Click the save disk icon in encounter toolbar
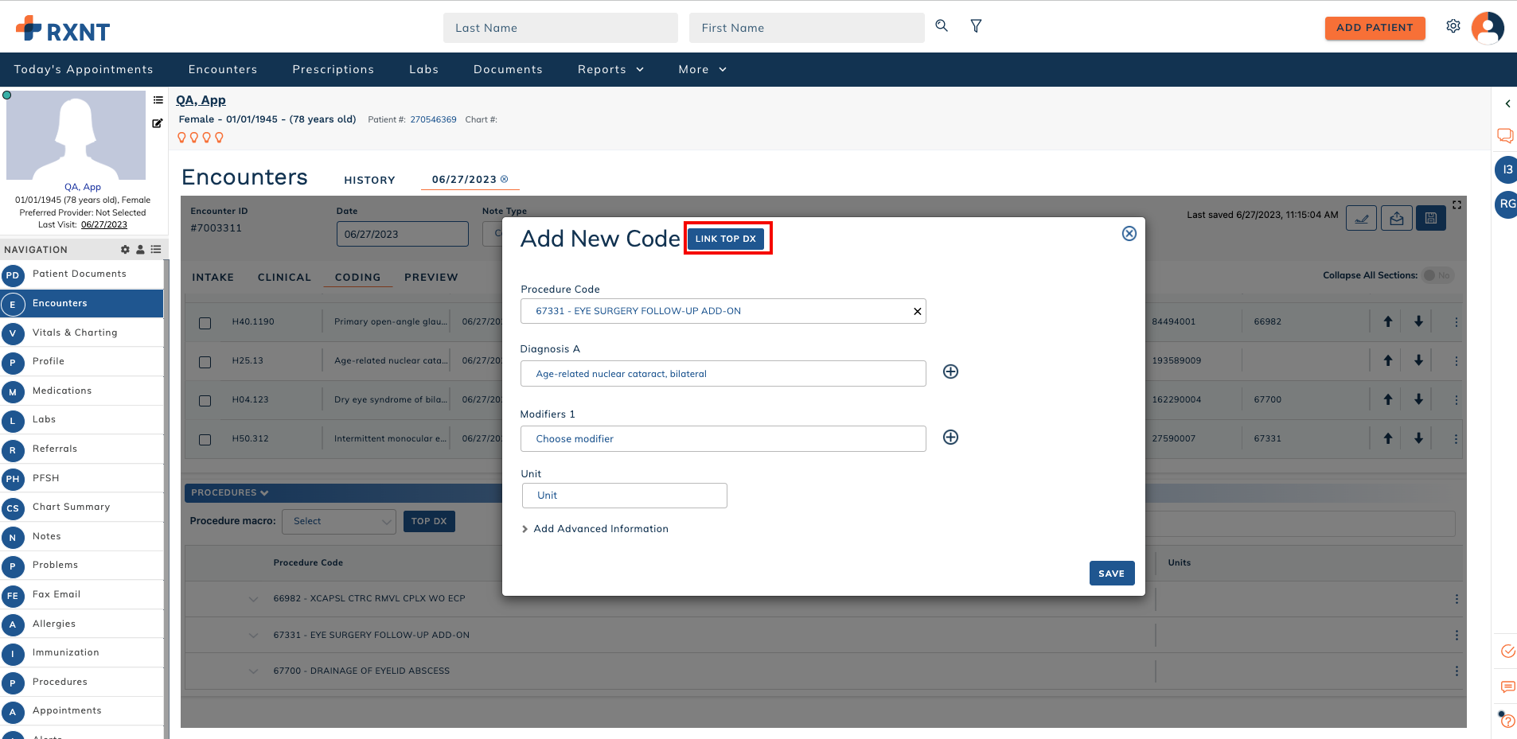Screen dimensions: 1517x739 click(1431, 218)
